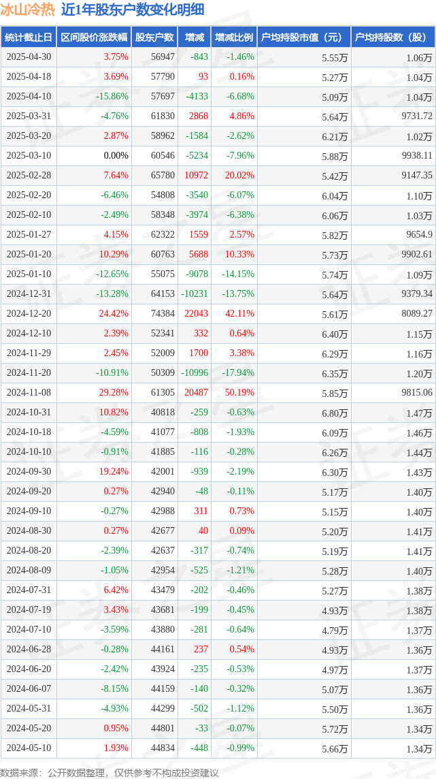436x779 pixels.
Task: Click the 冰山冷热 stock name title
Action: (x=28, y=10)
